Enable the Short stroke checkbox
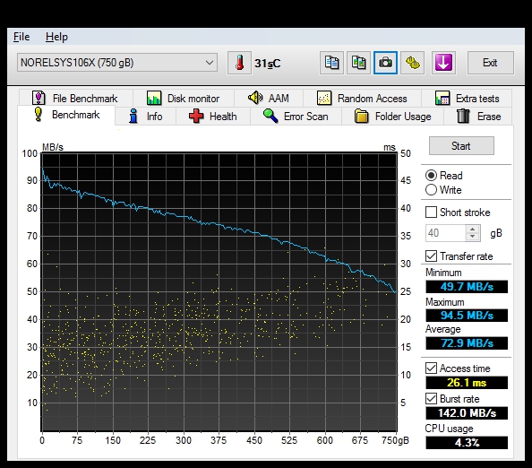532x468 pixels. click(431, 212)
